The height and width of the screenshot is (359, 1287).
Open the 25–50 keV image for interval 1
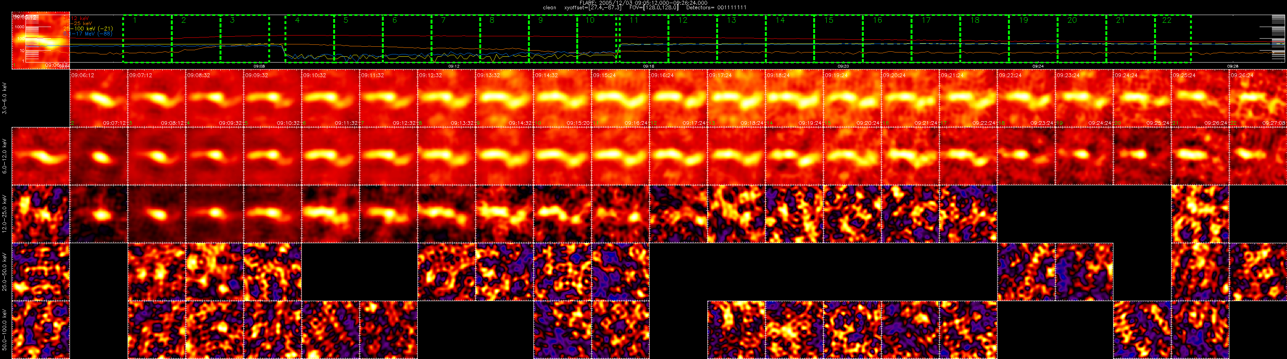(41, 272)
